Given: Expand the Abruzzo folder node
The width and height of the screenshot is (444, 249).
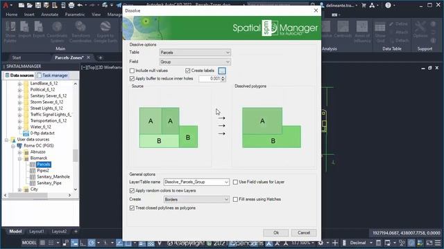Looking at the screenshot, I should click(19, 152).
